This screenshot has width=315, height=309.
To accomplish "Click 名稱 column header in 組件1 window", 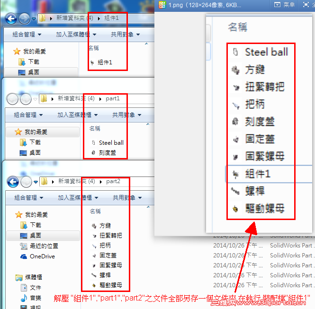I will click(94, 48).
